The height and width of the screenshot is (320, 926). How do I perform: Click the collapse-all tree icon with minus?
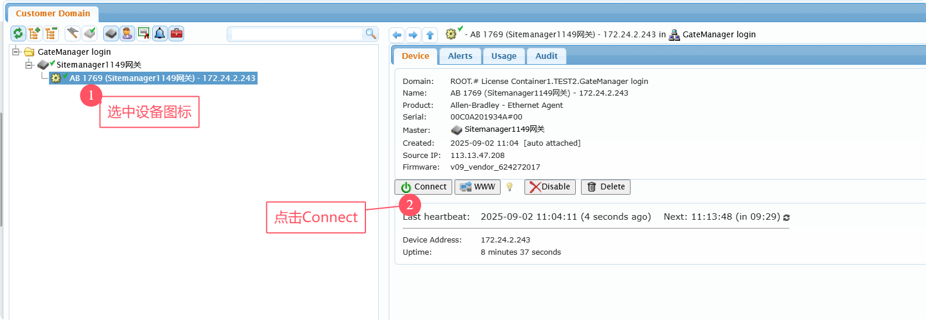(51, 34)
